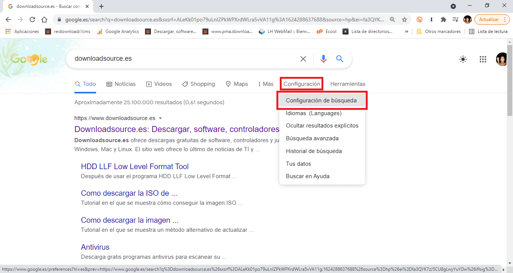Open a new tab with plus icon
Viewport: 513px width, 273px height.
101,6
